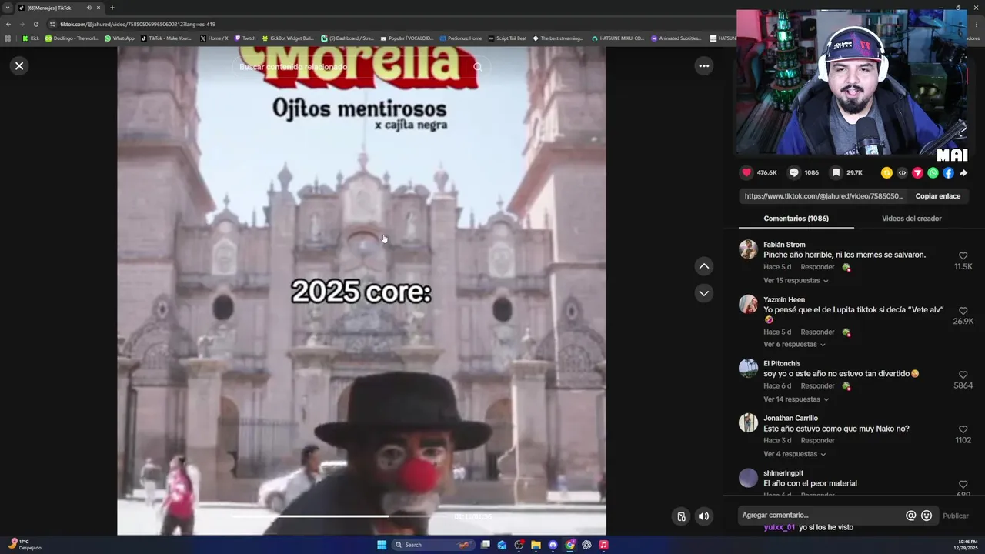Open the WhatsApp bookmark
The height and width of the screenshot is (554, 985).
119,38
